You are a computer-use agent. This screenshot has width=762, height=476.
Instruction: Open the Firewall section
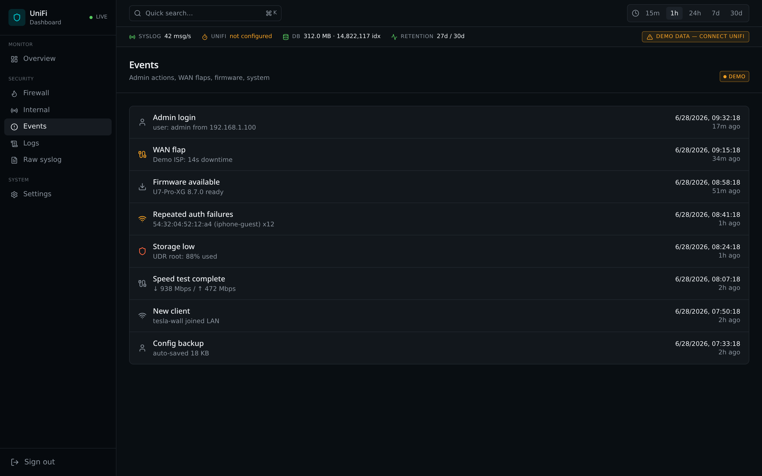[x=58, y=93]
